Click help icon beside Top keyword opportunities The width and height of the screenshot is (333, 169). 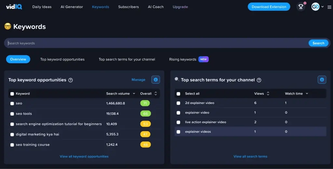(71, 80)
